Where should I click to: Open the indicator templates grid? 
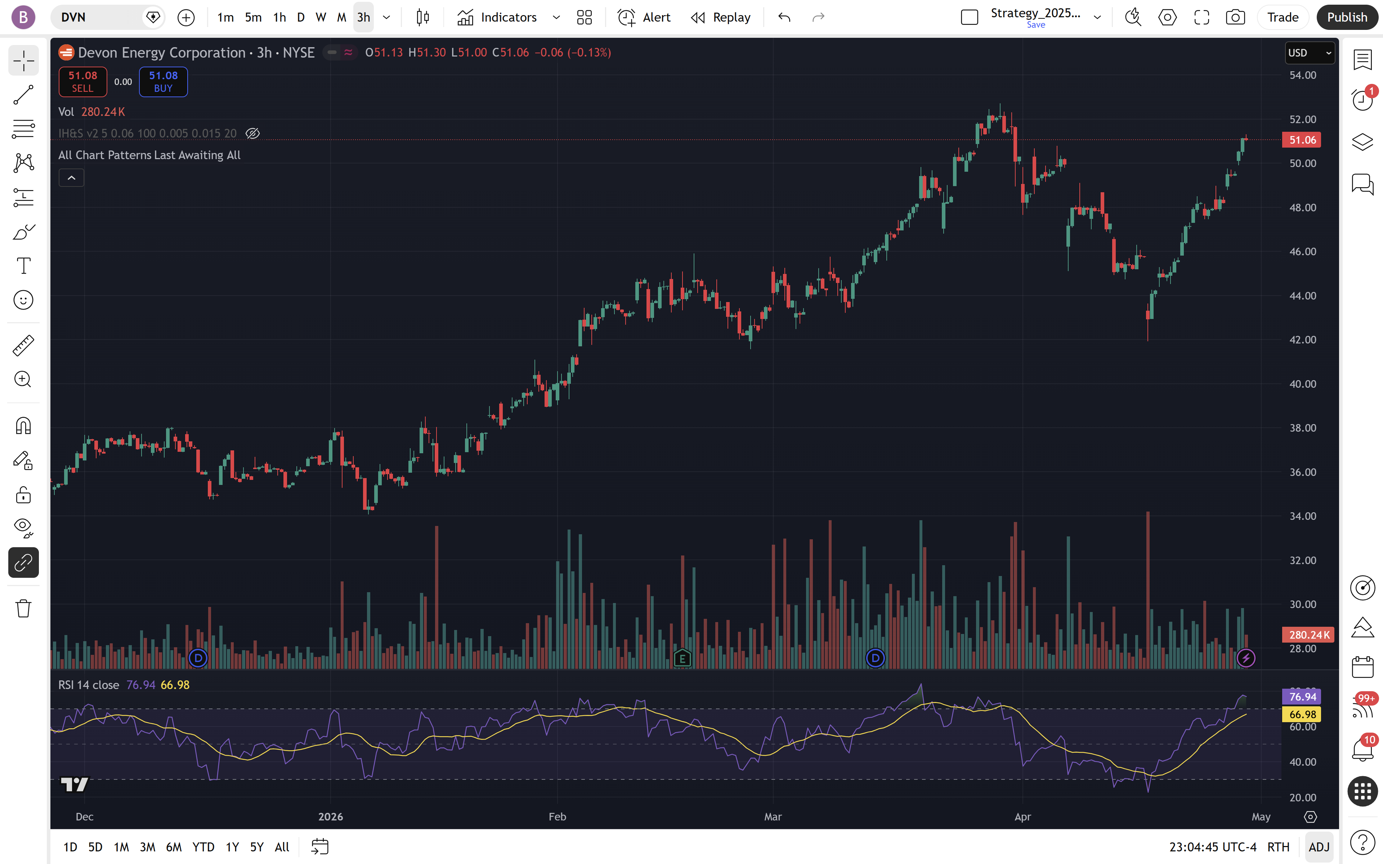(585, 18)
